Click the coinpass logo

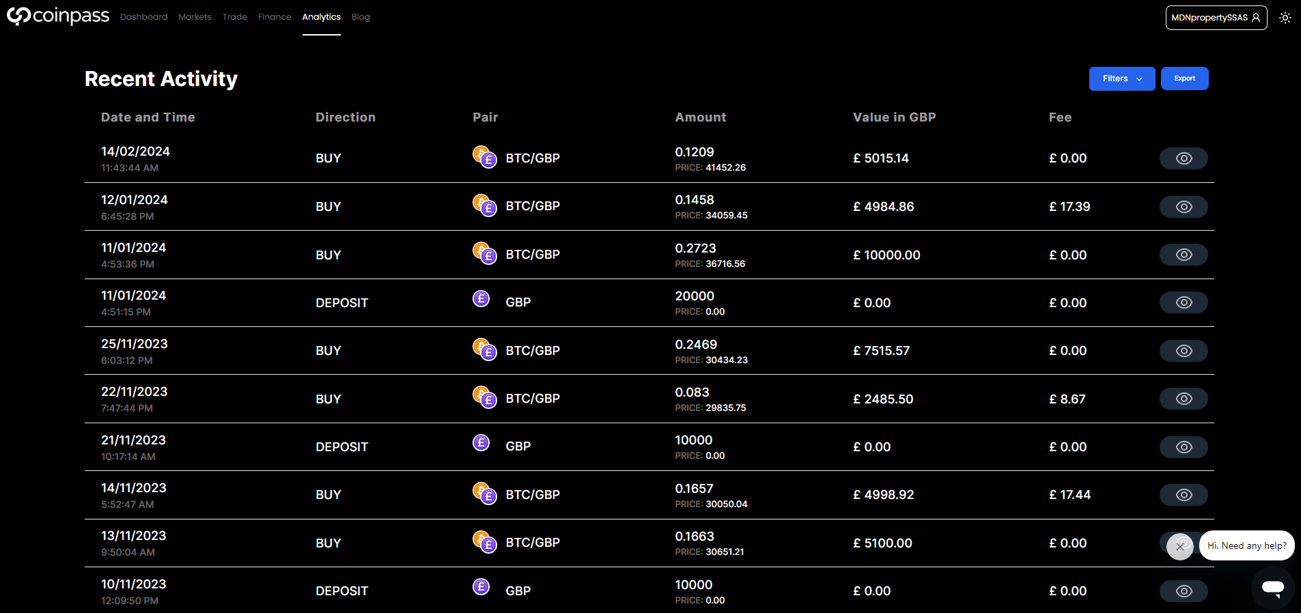coord(58,16)
